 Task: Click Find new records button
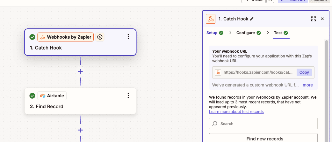coord(263,138)
